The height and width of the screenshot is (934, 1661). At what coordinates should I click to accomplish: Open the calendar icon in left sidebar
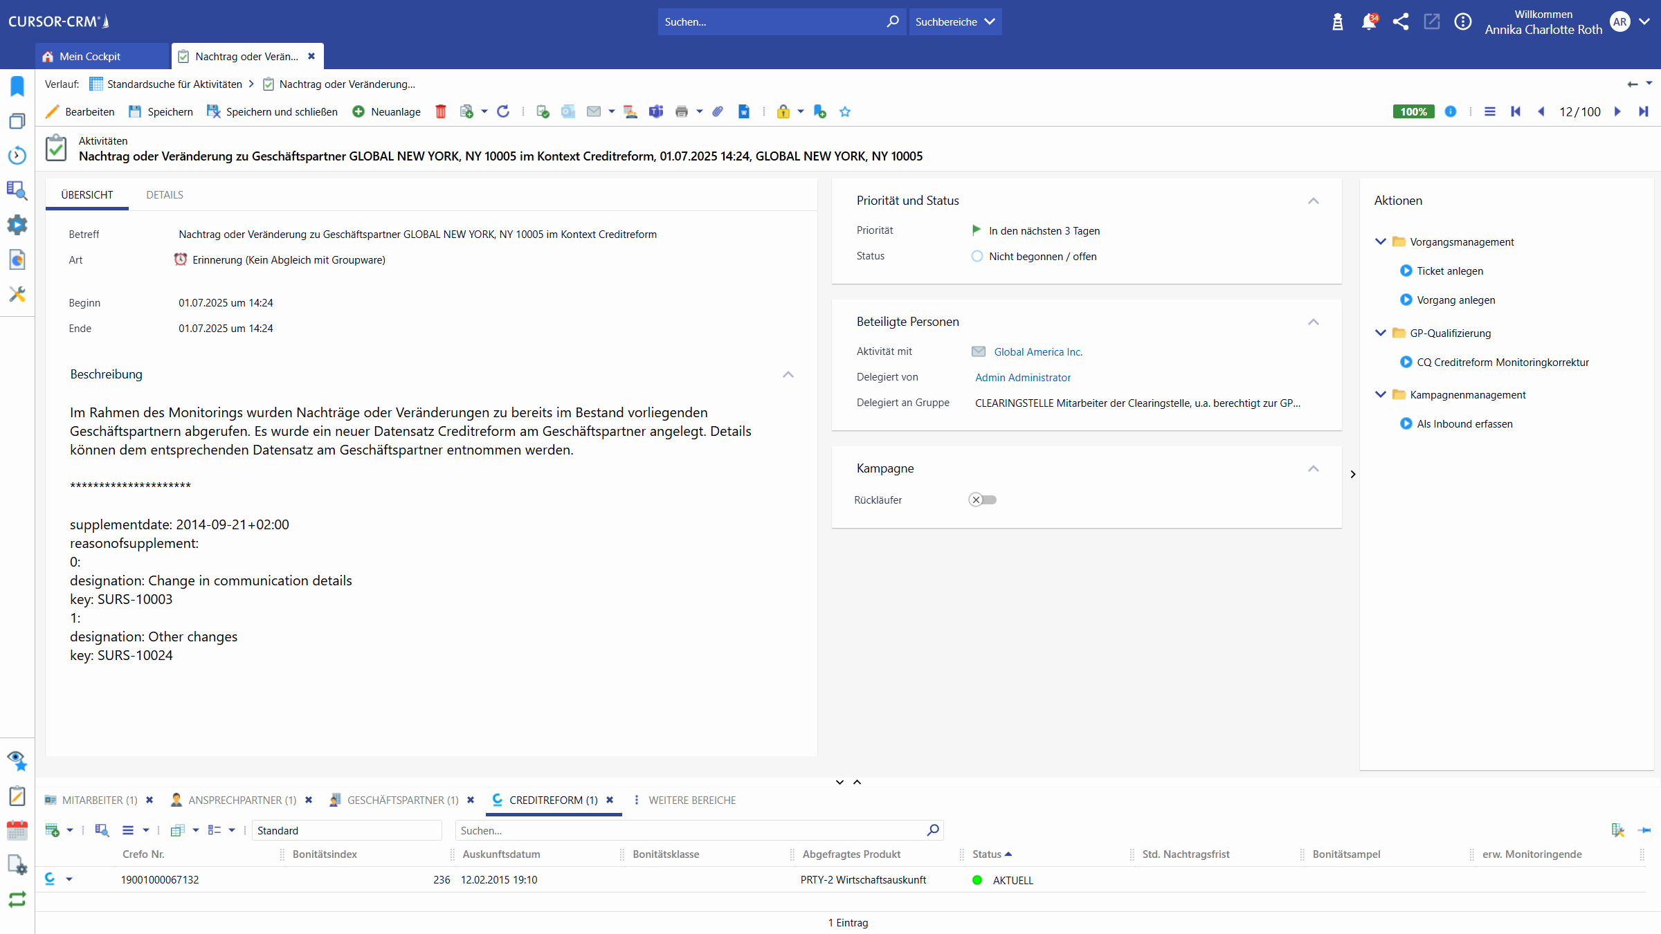[17, 830]
